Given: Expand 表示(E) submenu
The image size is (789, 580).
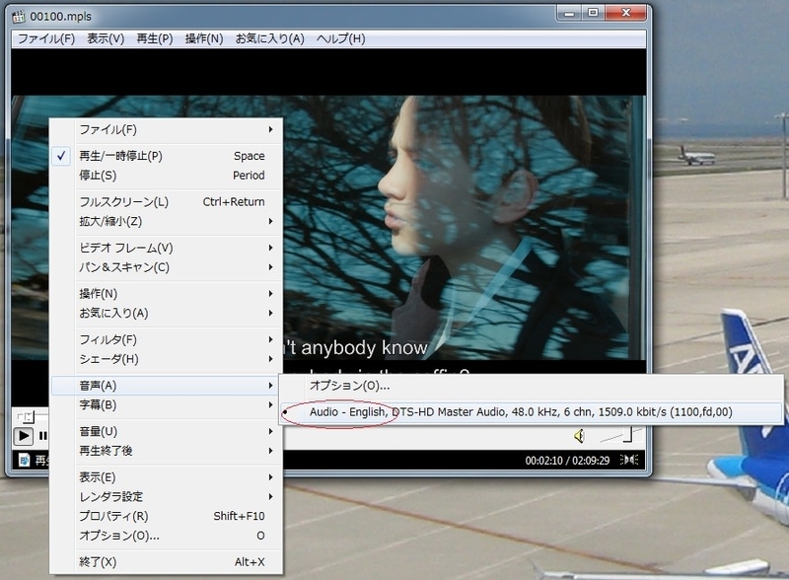Looking at the screenshot, I should click(x=166, y=477).
